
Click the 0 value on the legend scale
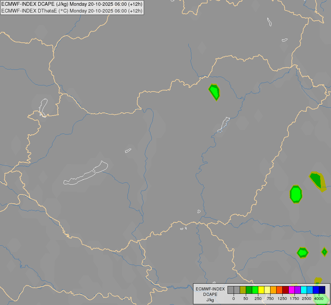(x=234, y=299)
